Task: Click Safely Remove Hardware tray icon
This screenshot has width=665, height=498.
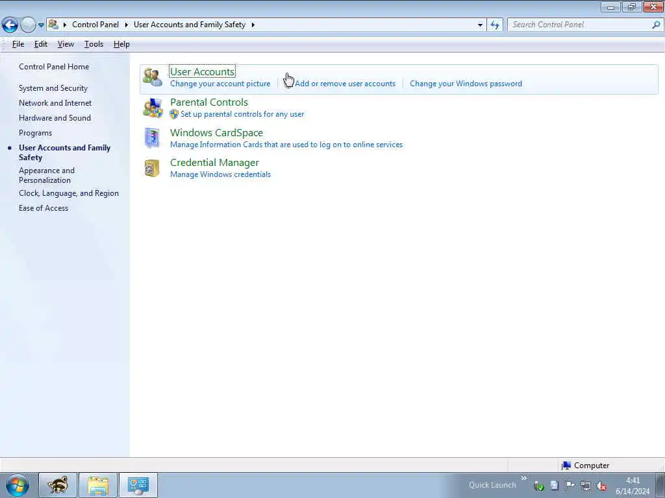Action: pos(539,486)
